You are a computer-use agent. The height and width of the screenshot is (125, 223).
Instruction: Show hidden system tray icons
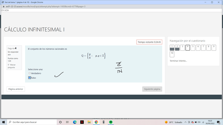[185, 122]
